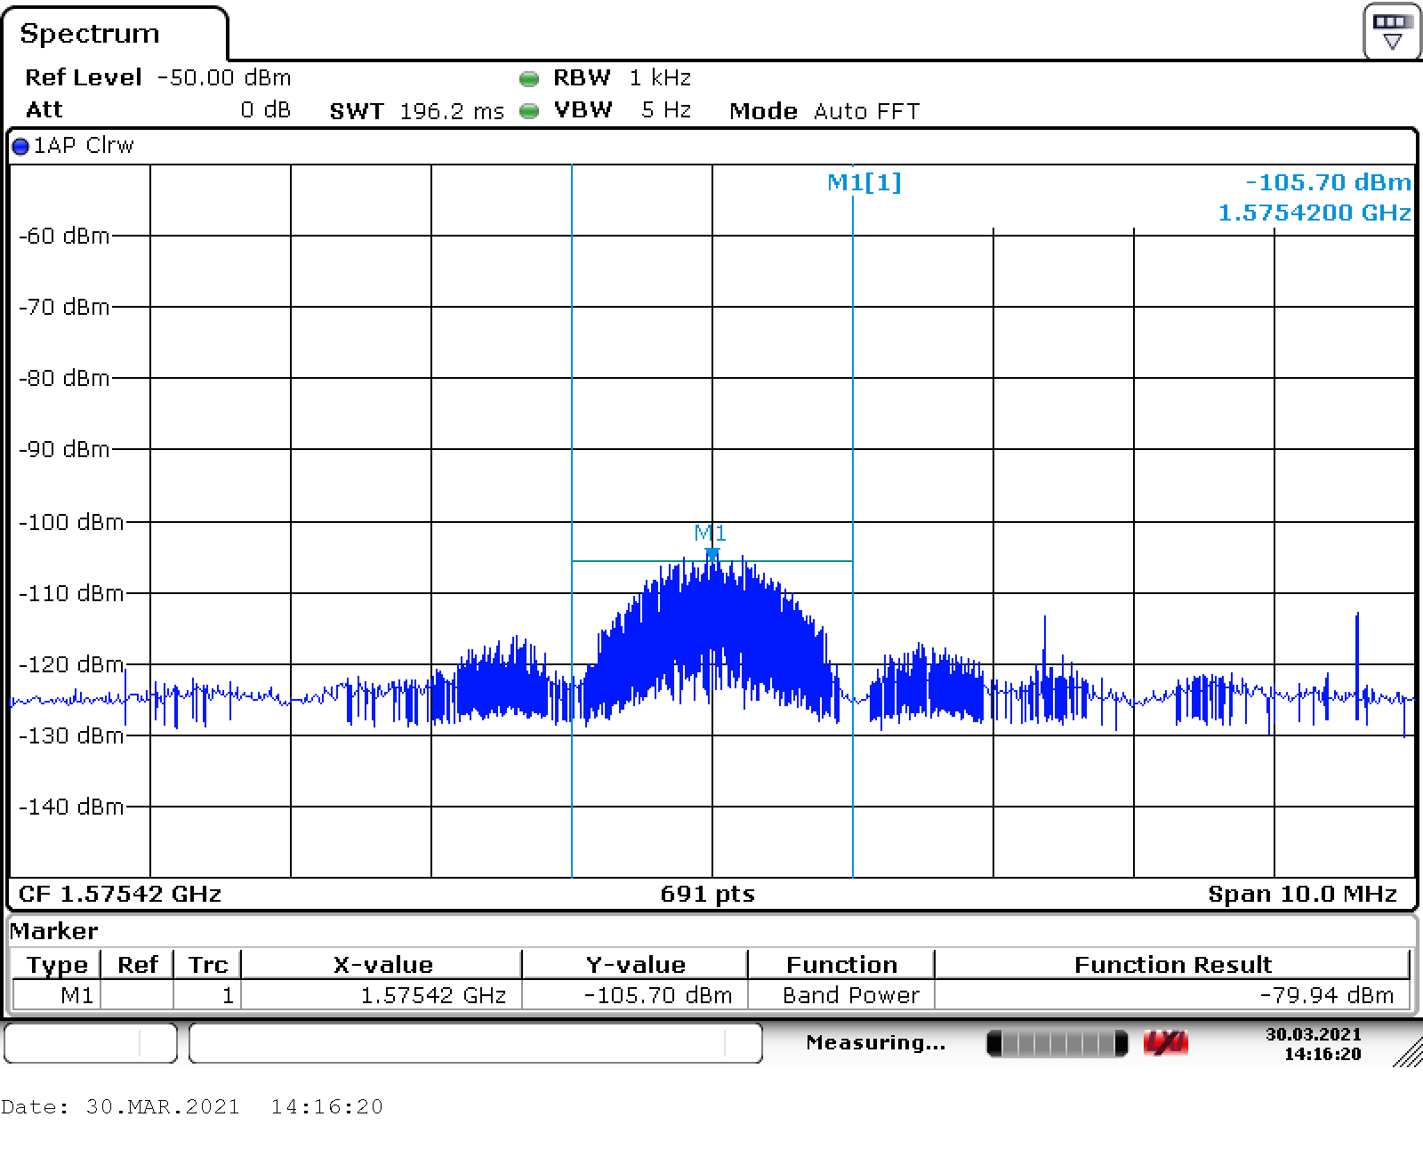Click the SWT 196.2 ms sweep time
This screenshot has height=1149, width=1423.
pyautogui.click(x=451, y=111)
